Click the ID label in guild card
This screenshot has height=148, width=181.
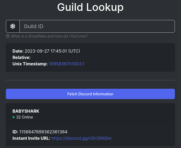pos(15,132)
